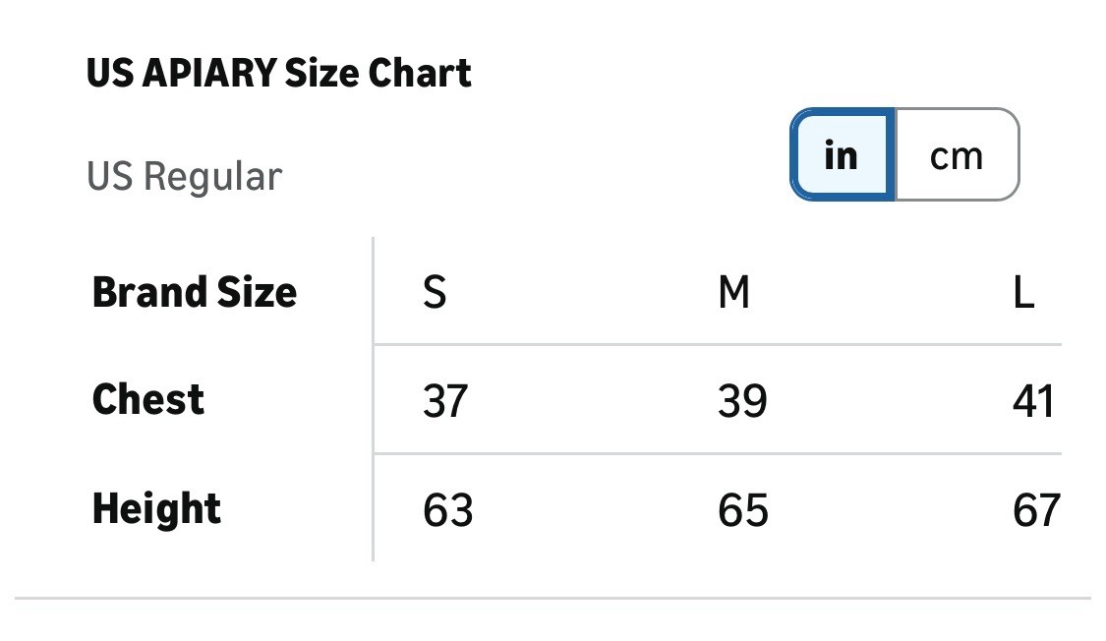Click chest value 39
Viewport: 1106px width, 641px height.
[742, 401]
